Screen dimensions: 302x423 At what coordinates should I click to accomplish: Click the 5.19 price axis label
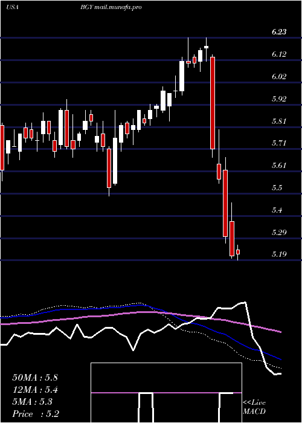click(x=279, y=254)
